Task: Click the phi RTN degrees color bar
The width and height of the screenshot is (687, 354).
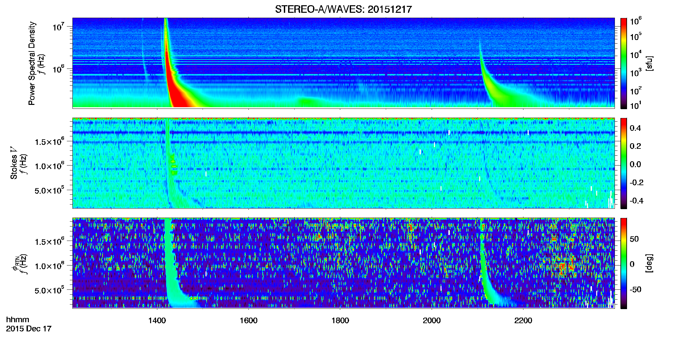Action: [x=624, y=263]
